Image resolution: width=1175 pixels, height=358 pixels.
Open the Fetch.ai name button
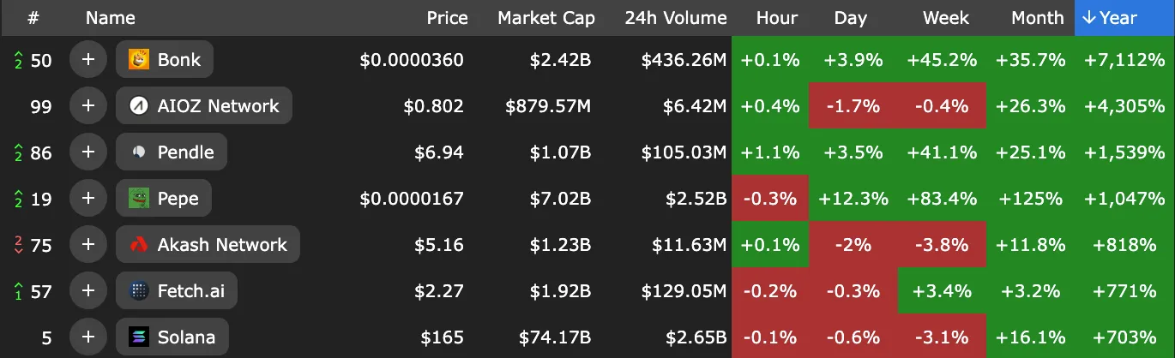point(177,291)
